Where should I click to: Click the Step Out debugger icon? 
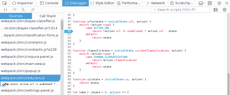(x=32, y=10)
